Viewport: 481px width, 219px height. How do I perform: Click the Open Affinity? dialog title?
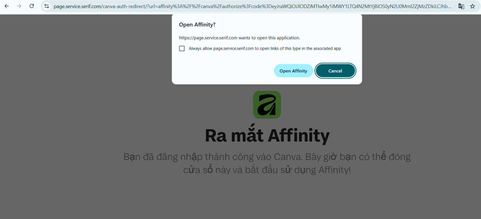197,25
